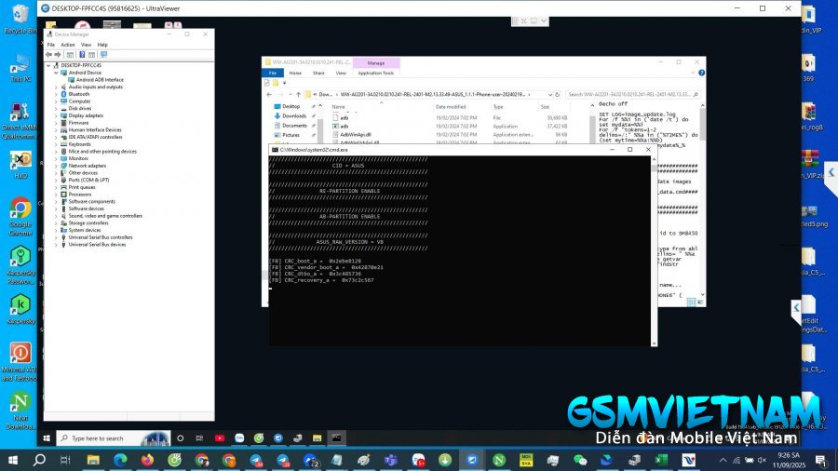
Task: Collapse Android Device node
Action: (56, 73)
